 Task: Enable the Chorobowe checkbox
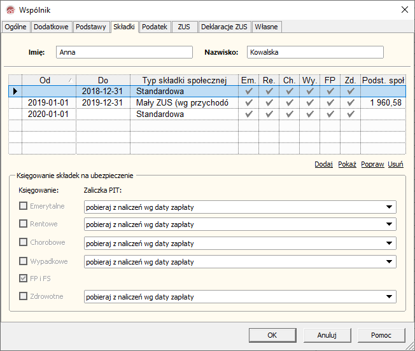[24, 242]
